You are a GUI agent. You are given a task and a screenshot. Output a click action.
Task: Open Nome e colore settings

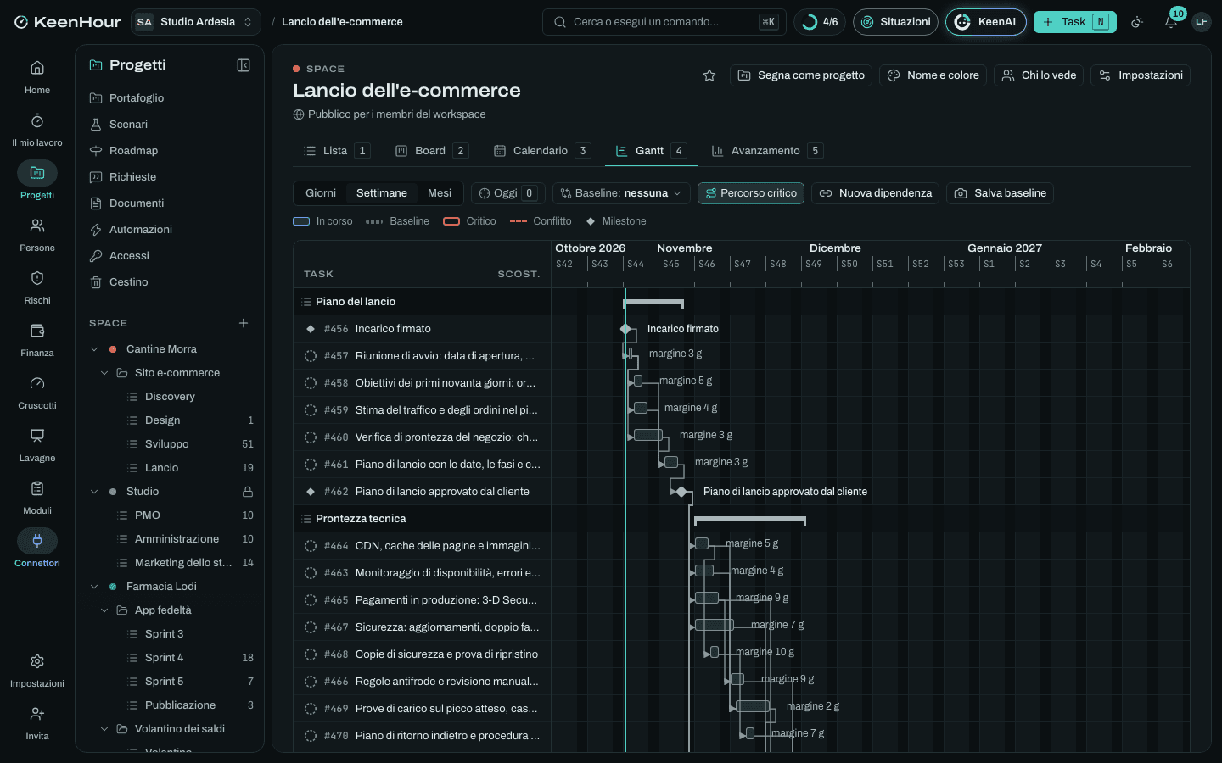933,75
